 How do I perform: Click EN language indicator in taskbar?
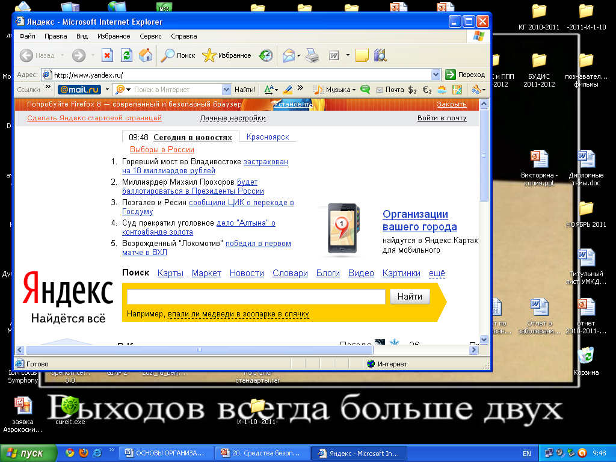click(527, 454)
